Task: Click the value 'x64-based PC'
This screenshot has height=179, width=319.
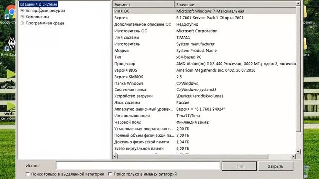Action: 189,57
